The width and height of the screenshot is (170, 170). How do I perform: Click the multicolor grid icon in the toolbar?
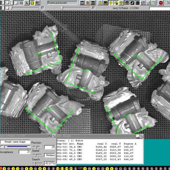click(x=143, y=3)
